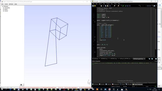162x91 pixels.
Task: Expand the Geometry module node
Action: click(4, 8)
